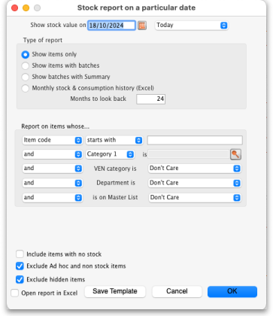This screenshot has height=316, width=273.
Task: Uncheck Exclude Ad hoc and non stock items
Action: [x=20, y=266]
